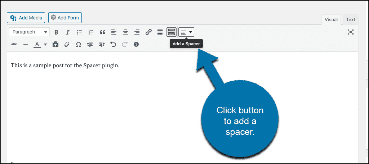The height and width of the screenshot is (164, 369).
Task: Undo the last edit
Action: point(113,44)
